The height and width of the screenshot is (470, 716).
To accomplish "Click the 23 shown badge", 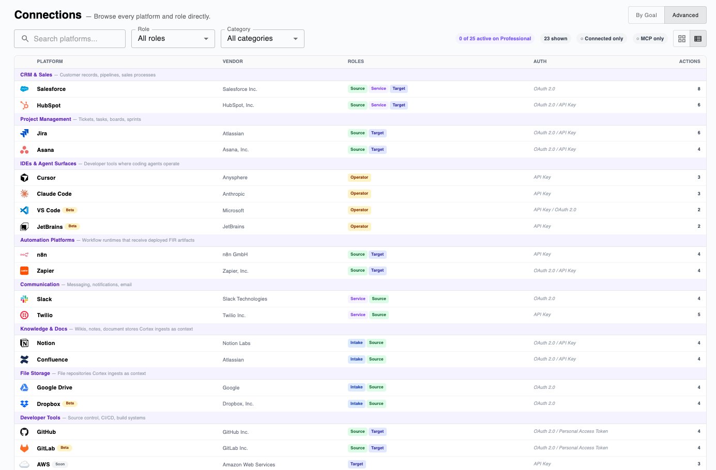I will 555,38.
